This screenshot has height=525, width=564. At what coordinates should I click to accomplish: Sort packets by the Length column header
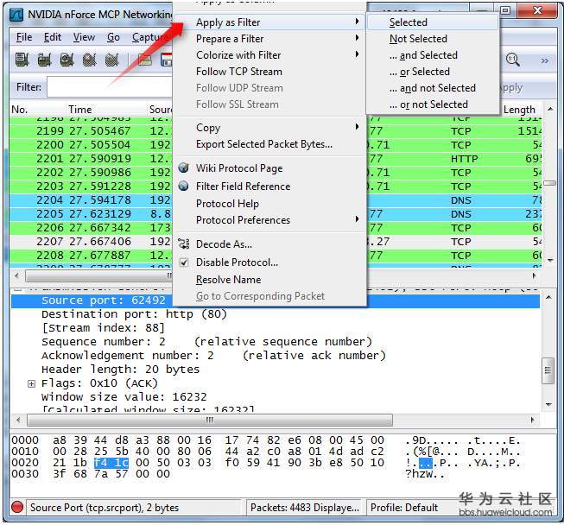click(x=519, y=110)
